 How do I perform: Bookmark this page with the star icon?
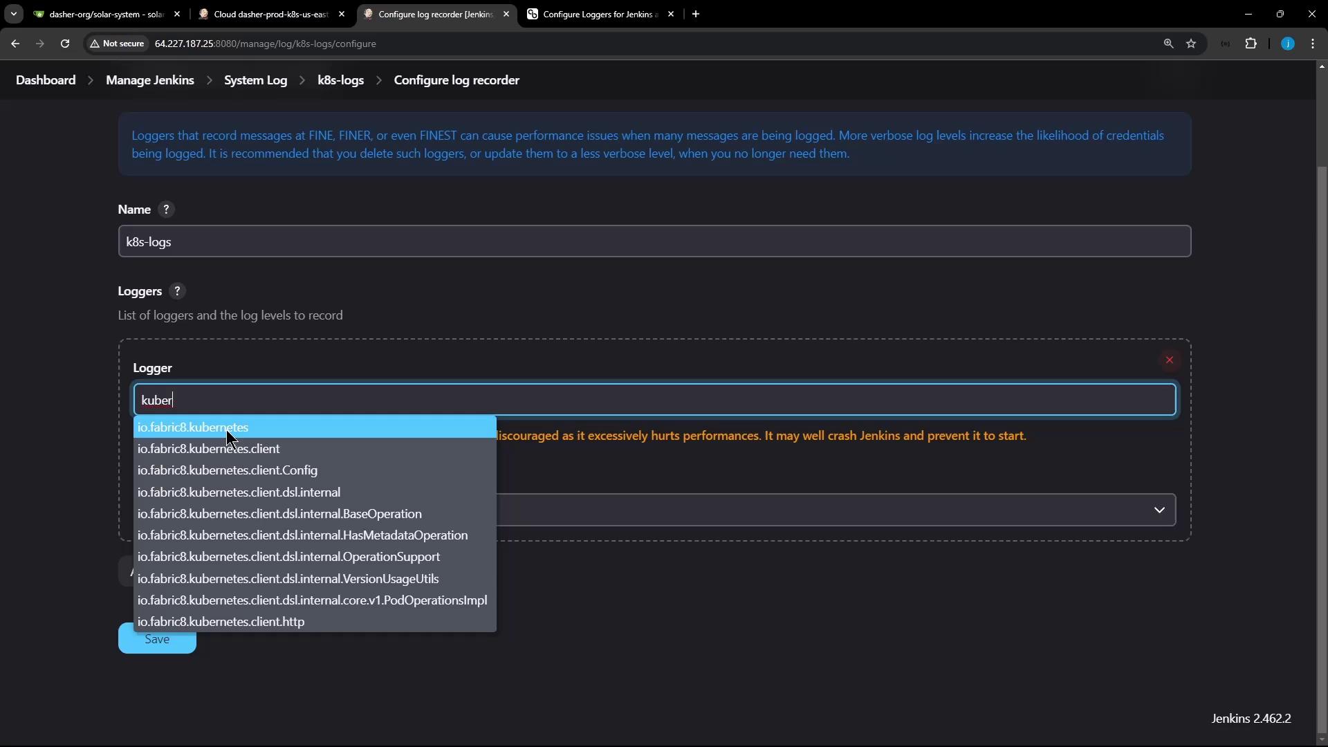click(1191, 44)
